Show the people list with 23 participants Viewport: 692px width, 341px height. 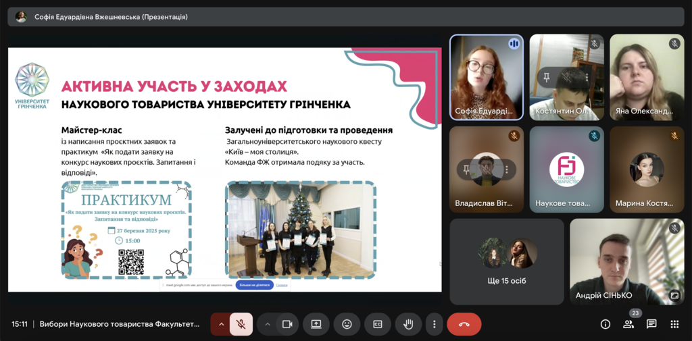click(x=628, y=324)
